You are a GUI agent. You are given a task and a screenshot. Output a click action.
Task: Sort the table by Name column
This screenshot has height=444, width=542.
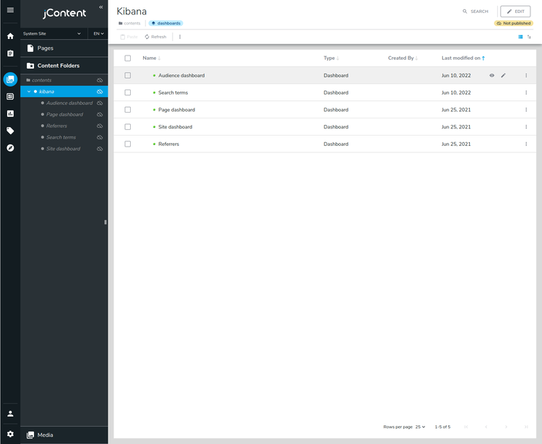tap(152, 58)
